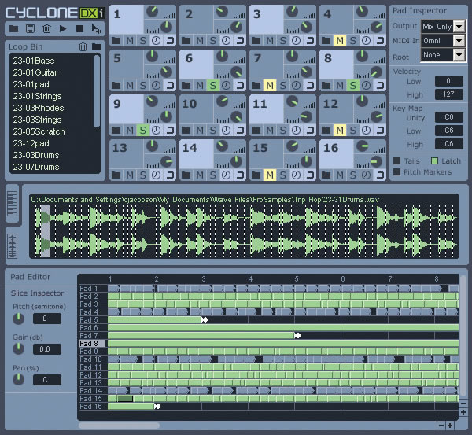Unmute pad 4 with its M button
The height and width of the screenshot is (435, 472).
(x=340, y=40)
